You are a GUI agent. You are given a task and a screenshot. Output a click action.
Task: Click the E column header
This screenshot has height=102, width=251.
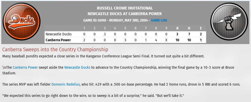point(201,28)
